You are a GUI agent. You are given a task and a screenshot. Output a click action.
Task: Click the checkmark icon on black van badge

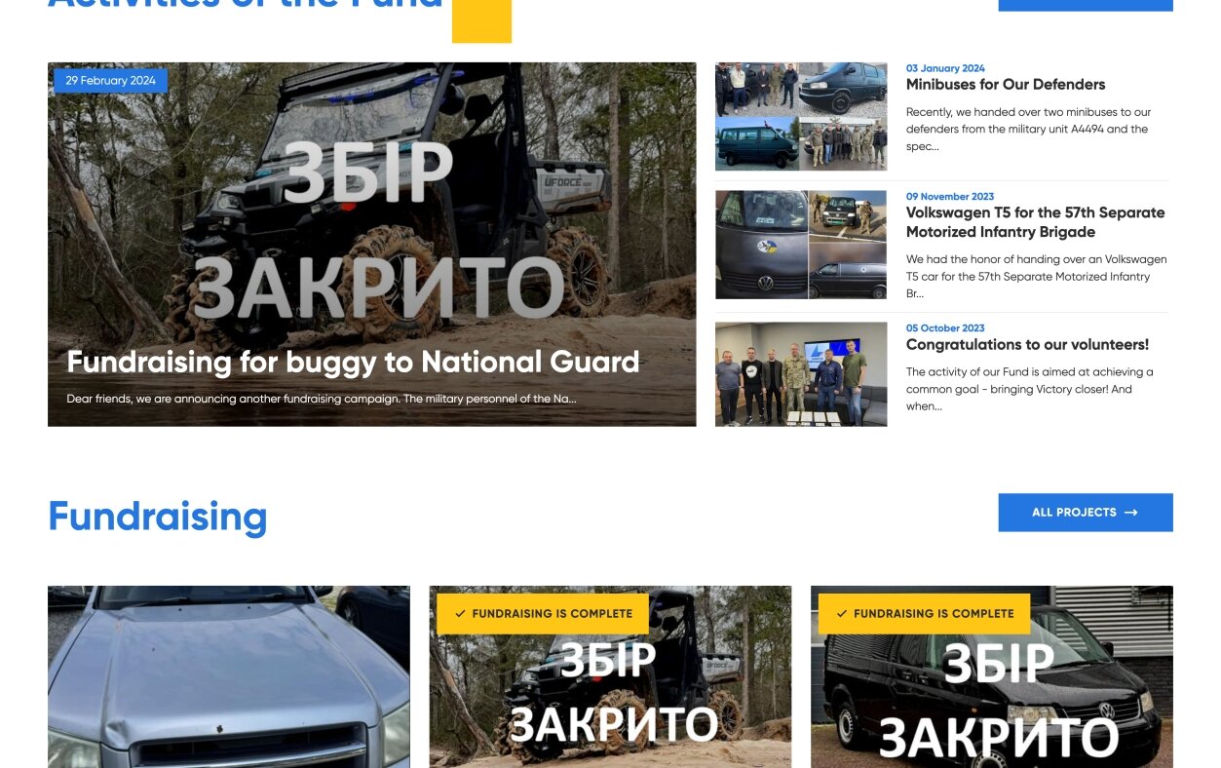(841, 614)
